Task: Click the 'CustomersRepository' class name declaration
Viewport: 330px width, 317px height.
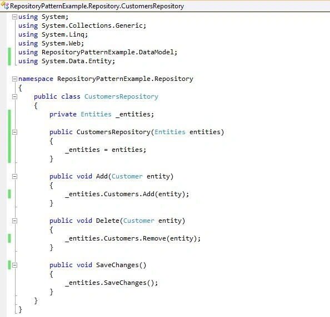Action: coord(121,97)
